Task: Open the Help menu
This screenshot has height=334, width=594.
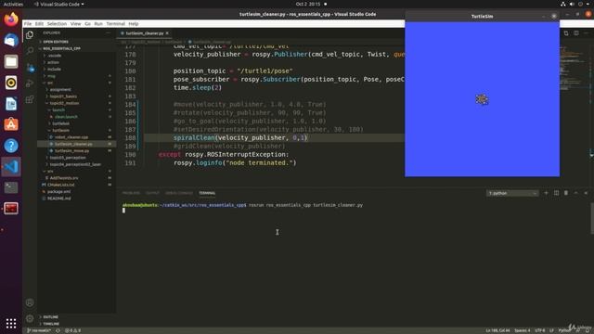Action: pos(134,23)
